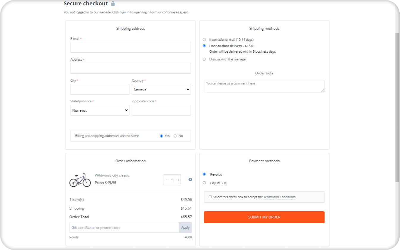Click the page vertical scrollbar
The width and height of the screenshot is (400, 250).
pos(397,107)
